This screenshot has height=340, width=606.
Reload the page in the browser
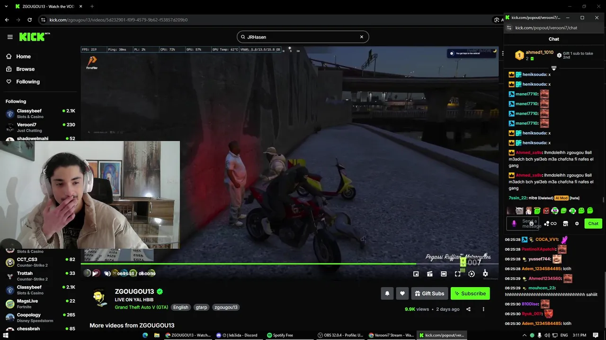point(29,20)
